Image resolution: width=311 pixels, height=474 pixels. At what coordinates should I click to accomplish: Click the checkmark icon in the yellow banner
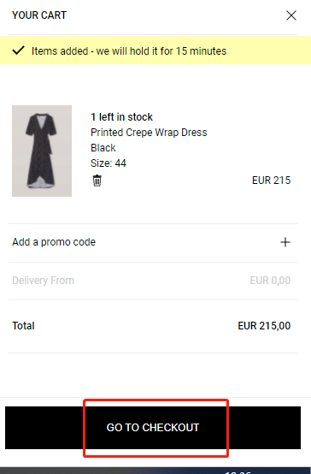click(19, 50)
